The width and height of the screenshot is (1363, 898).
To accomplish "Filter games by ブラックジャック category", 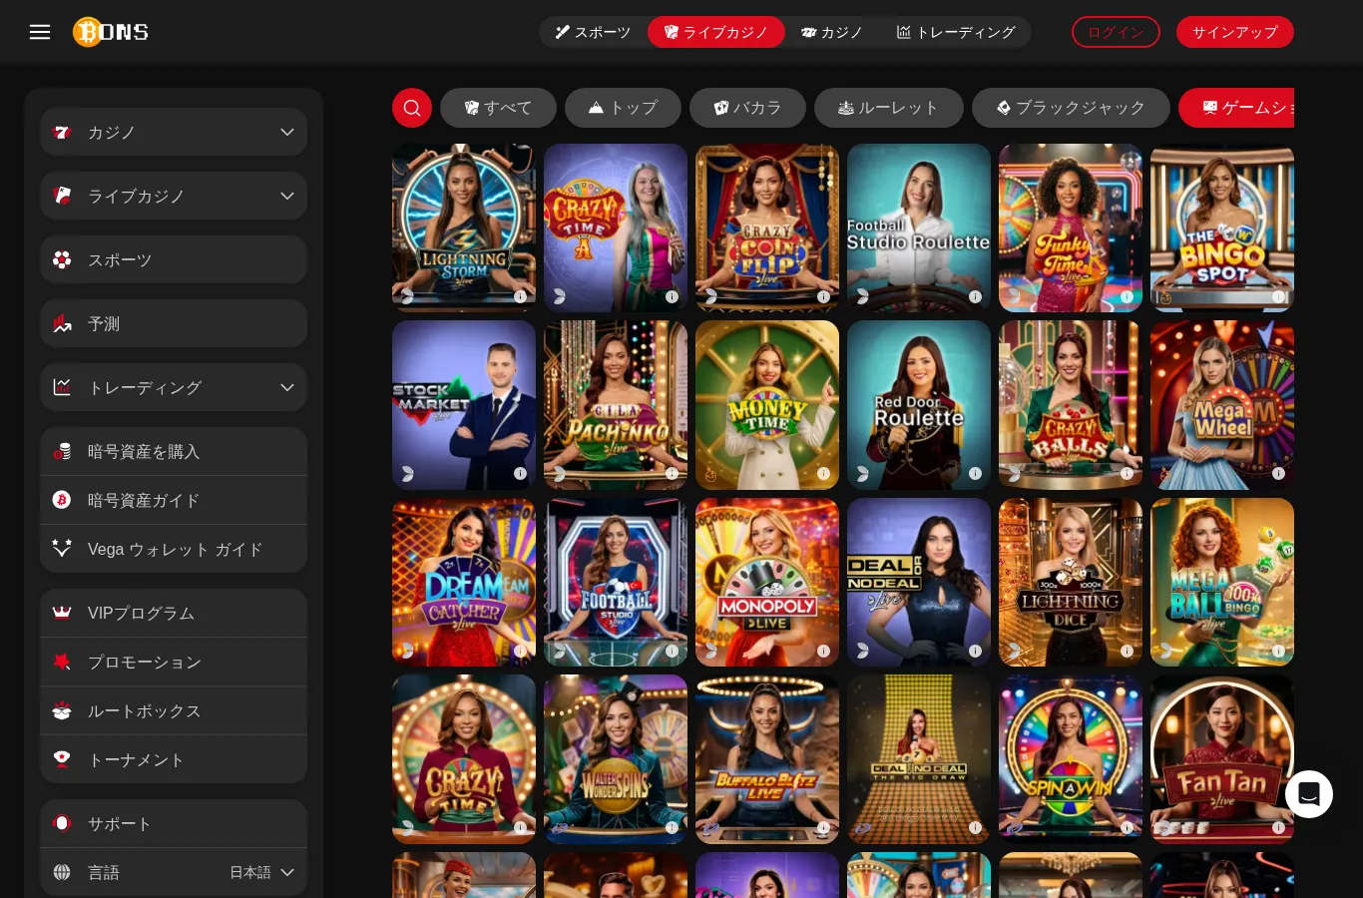I will coord(1071,108).
